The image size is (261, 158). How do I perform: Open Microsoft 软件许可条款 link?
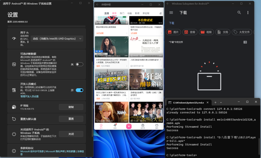coord(32,151)
